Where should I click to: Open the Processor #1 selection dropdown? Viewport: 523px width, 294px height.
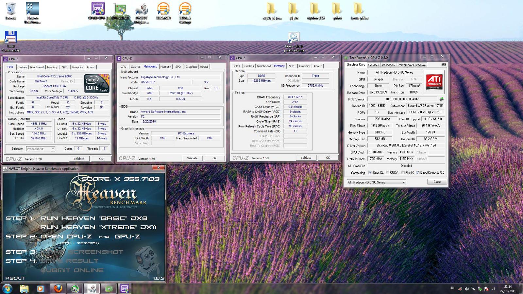tap(40, 149)
